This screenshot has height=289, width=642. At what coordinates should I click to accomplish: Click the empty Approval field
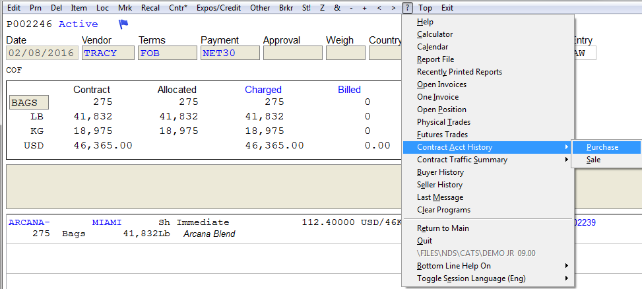[x=293, y=53]
